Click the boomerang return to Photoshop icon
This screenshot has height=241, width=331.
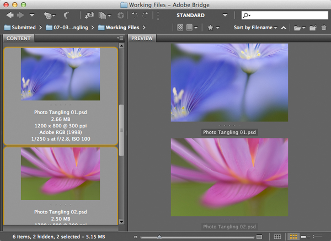66,15
